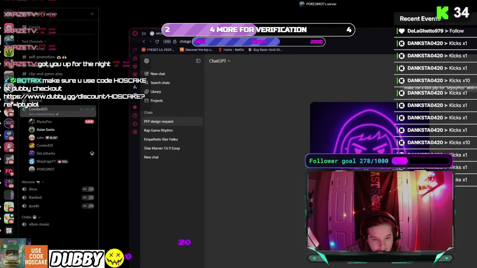477x268 pixels.
Task: Open bookmark PRESET LIL PEEP
Action: (158, 50)
